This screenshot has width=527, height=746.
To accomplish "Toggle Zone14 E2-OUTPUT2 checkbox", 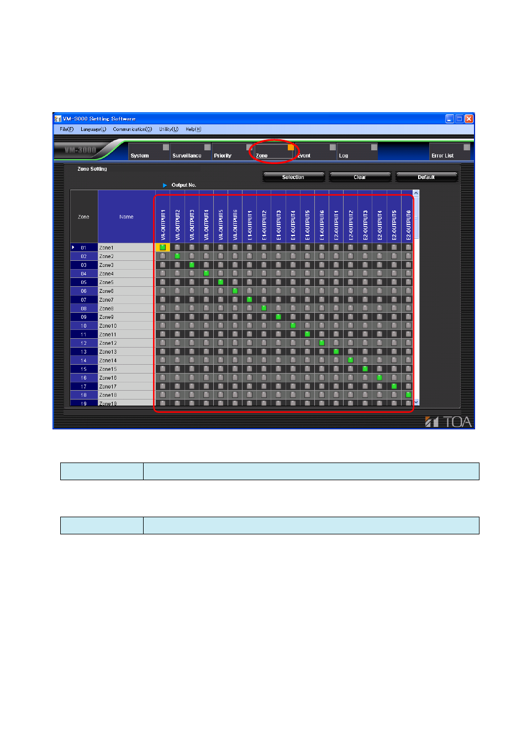I will [x=350, y=360].
